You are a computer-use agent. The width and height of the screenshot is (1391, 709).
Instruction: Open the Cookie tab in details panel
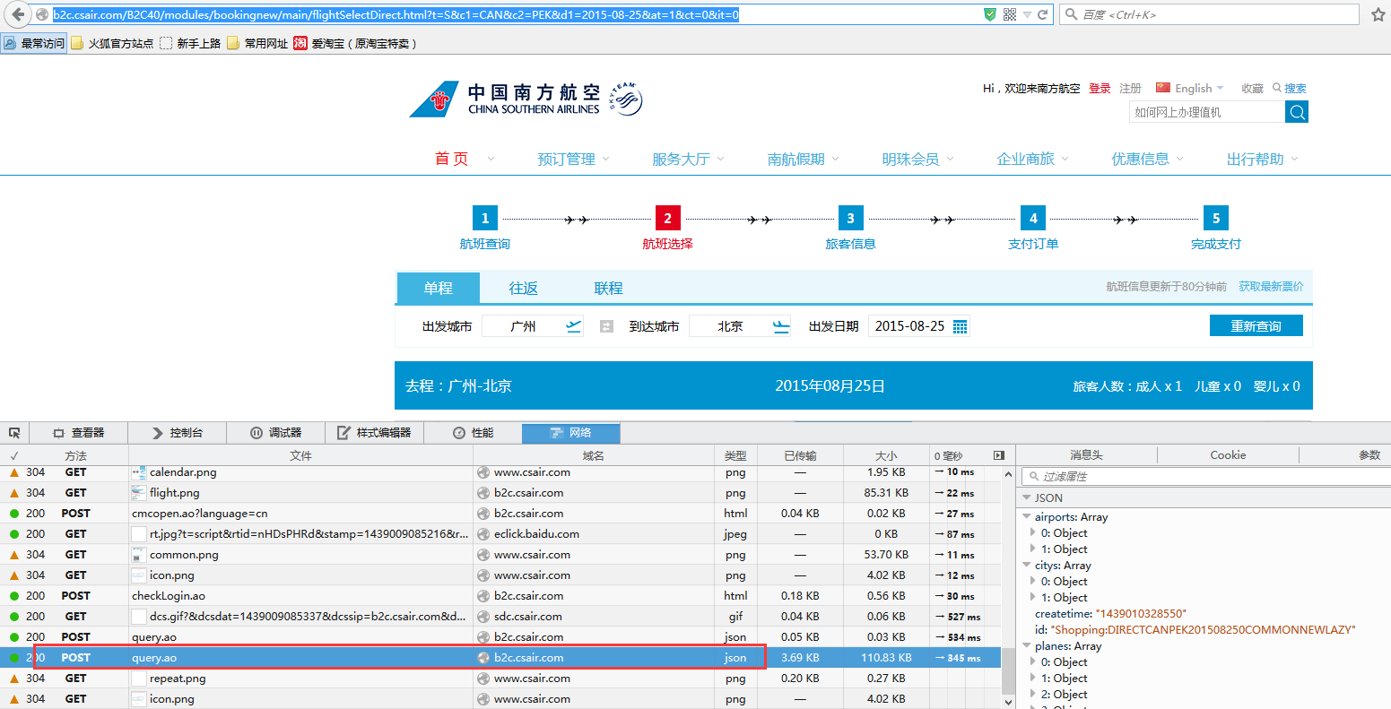[1228, 454]
